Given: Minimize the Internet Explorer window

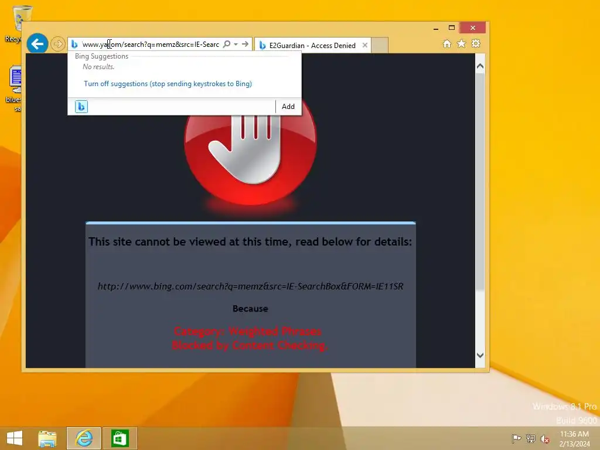Looking at the screenshot, I should (x=436, y=28).
